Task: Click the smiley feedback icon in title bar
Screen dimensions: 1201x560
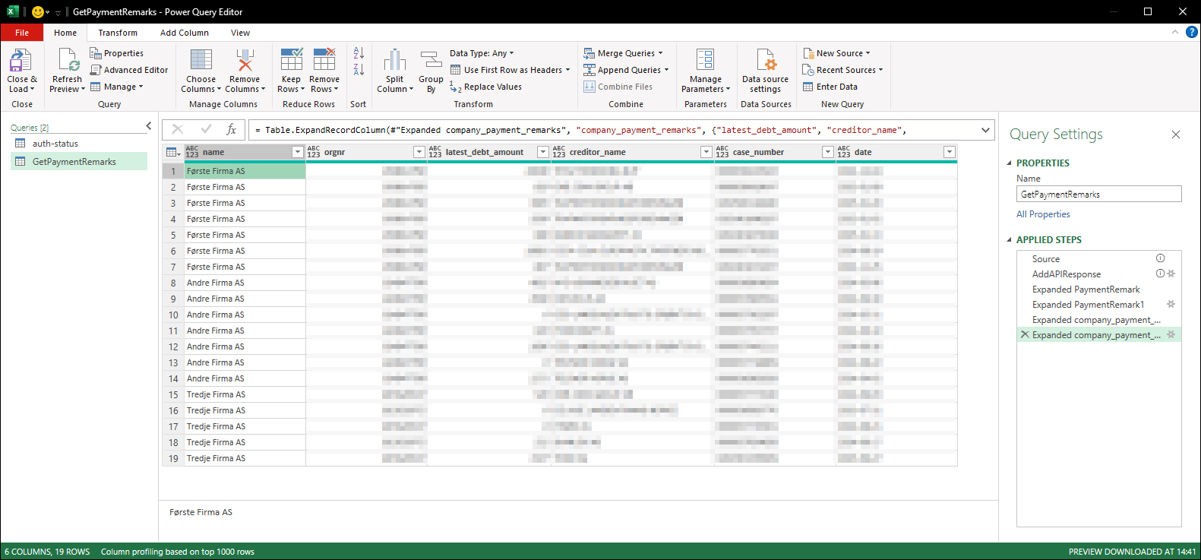Action: tap(38, 11)
